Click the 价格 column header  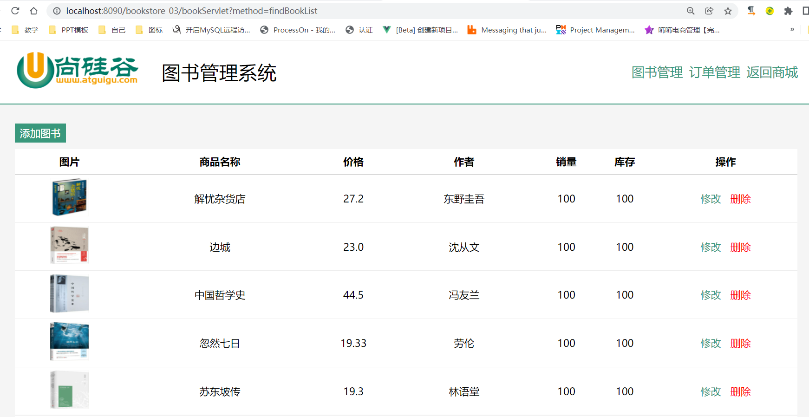coord(353,162)
